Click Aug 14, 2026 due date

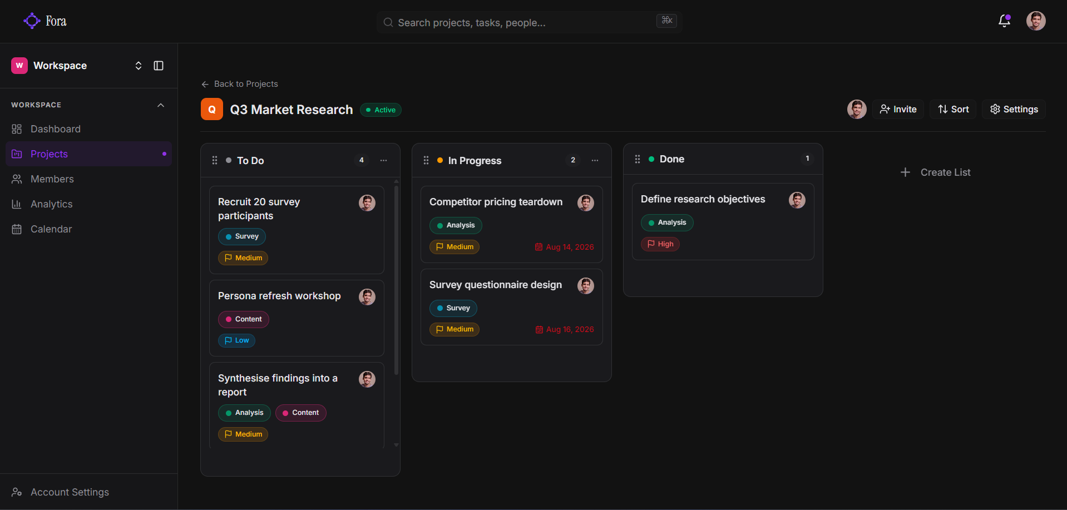(x=565, y=247)
